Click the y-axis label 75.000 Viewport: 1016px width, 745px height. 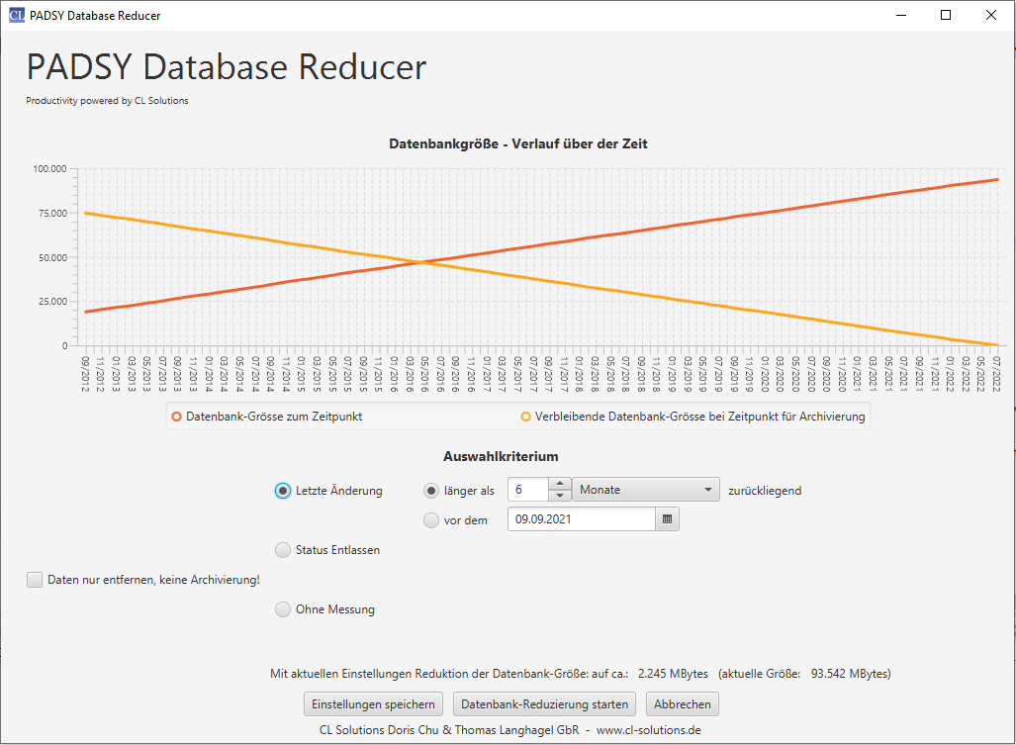coord(52,213)
